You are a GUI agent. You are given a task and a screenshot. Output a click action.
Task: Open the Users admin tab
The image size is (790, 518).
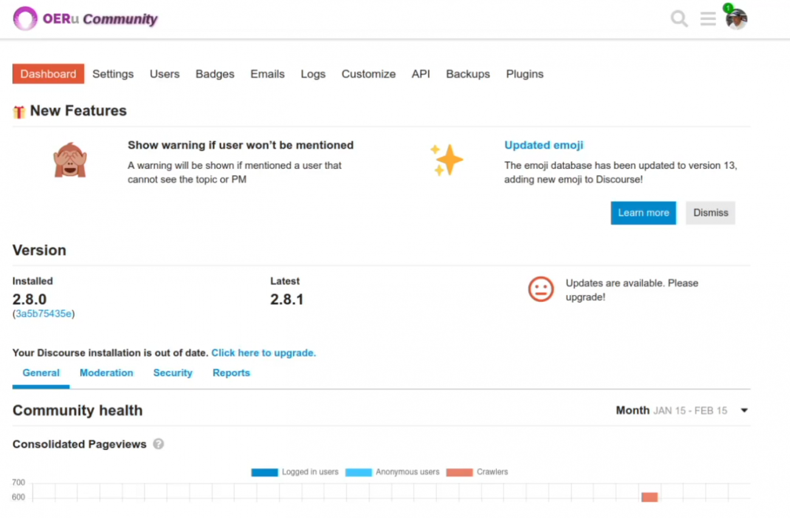[165, 74]
